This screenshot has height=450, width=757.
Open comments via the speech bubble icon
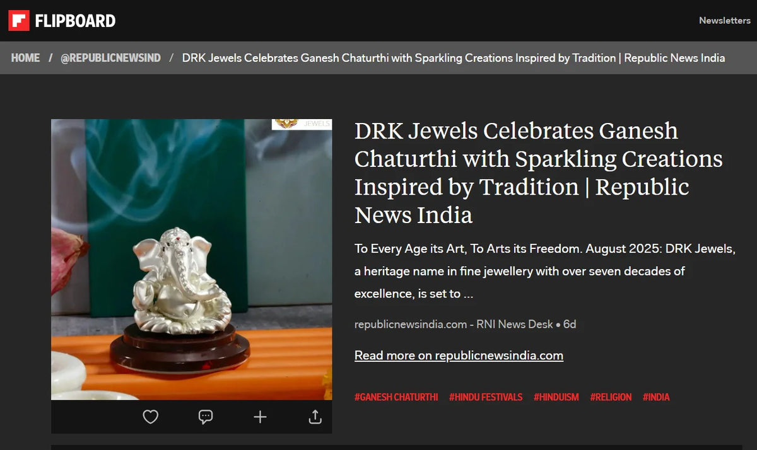[x=205, y=417]
